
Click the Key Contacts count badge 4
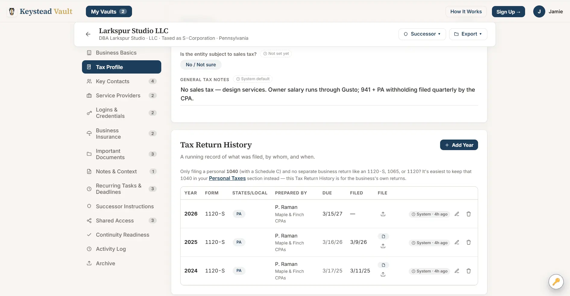point(153,81)
